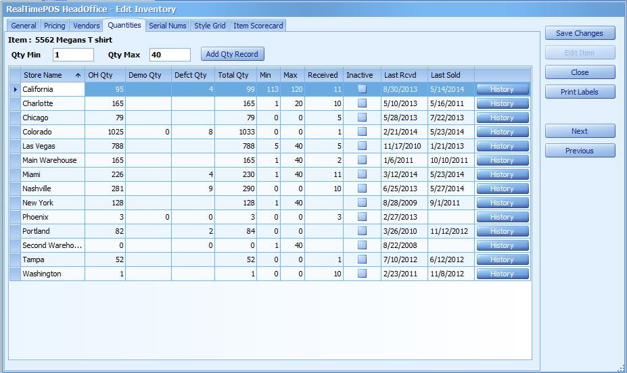
Task: View History for the Colorado store
Action: pos(502,132)
